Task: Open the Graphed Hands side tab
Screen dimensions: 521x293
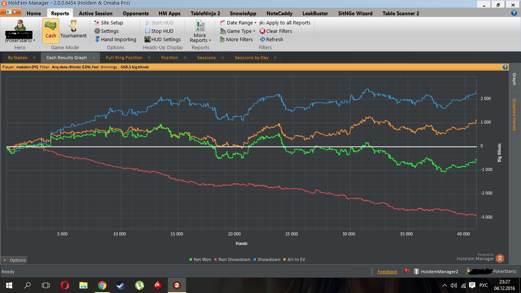Action: click(514, 114)
